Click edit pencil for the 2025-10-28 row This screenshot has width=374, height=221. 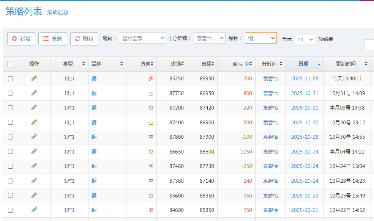coord(34,136)
